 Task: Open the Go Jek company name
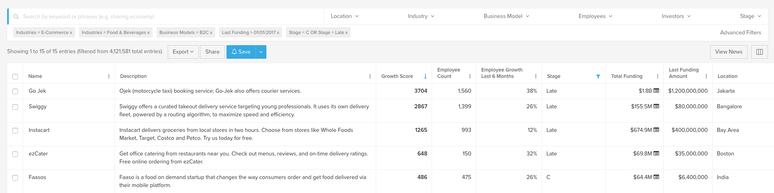pos(38,91)
